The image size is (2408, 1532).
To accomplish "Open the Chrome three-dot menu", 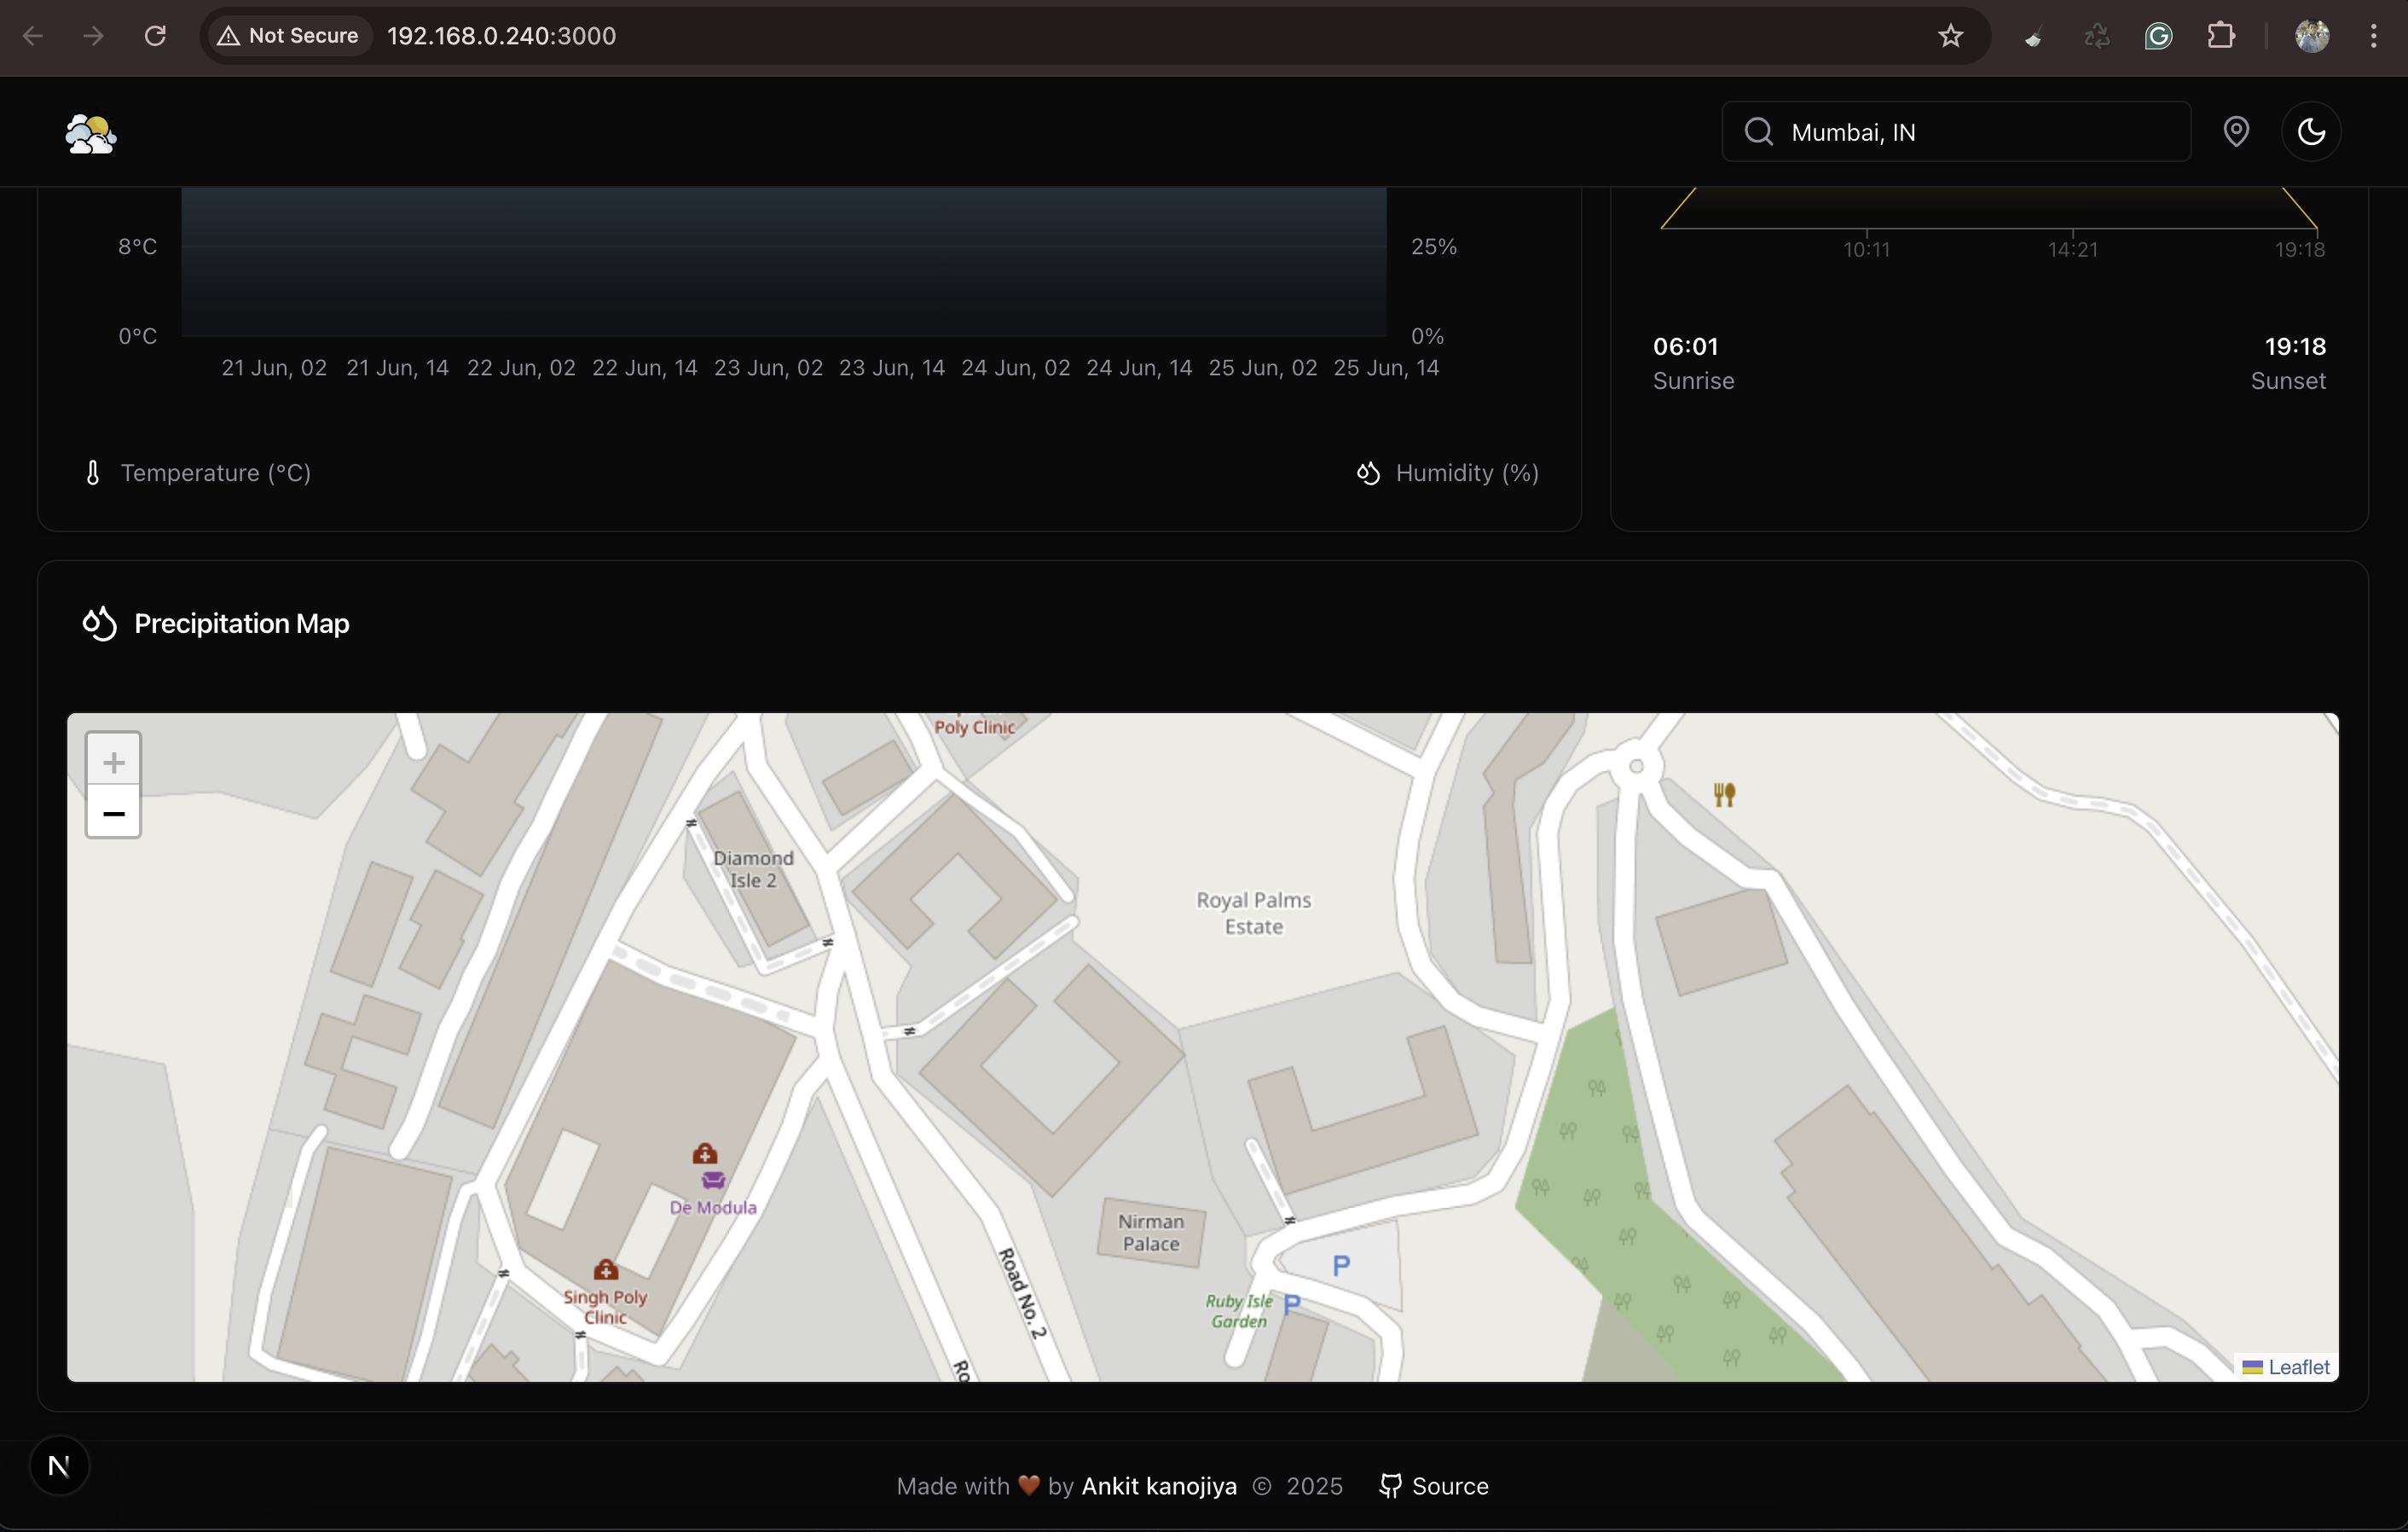I will click(2373, 36).
